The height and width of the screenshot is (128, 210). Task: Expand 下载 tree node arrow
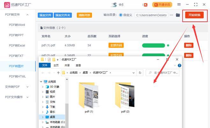tap(43, 107)
